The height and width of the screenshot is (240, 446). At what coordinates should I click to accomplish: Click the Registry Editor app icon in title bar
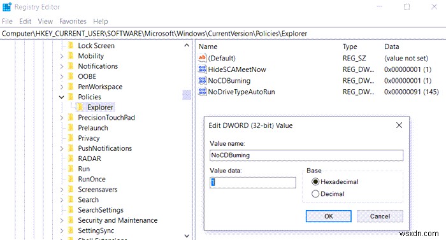coord(6,7)
